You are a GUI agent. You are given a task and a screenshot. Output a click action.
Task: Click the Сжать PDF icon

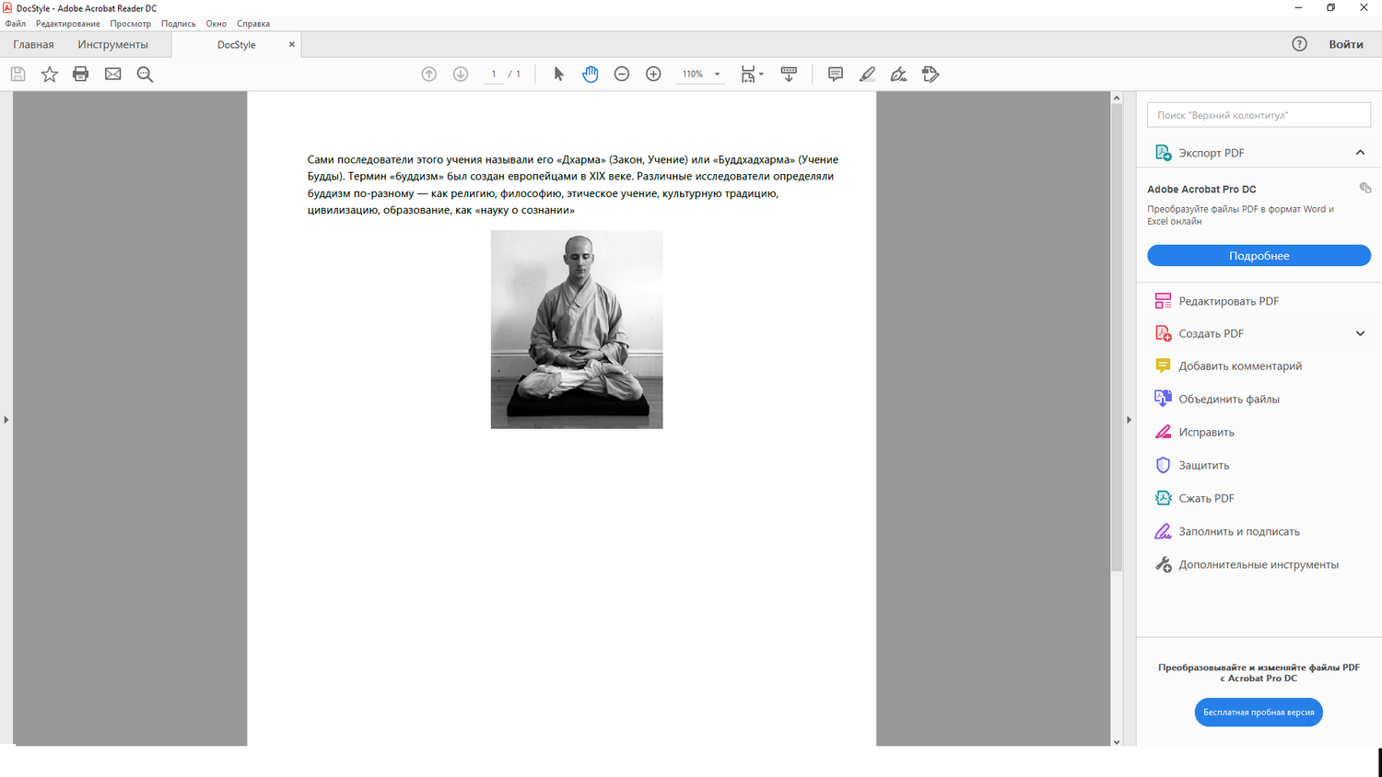(x=1163, y=498)
